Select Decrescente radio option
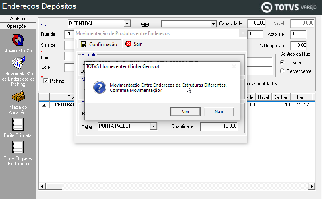 click(x=282, y=71)
